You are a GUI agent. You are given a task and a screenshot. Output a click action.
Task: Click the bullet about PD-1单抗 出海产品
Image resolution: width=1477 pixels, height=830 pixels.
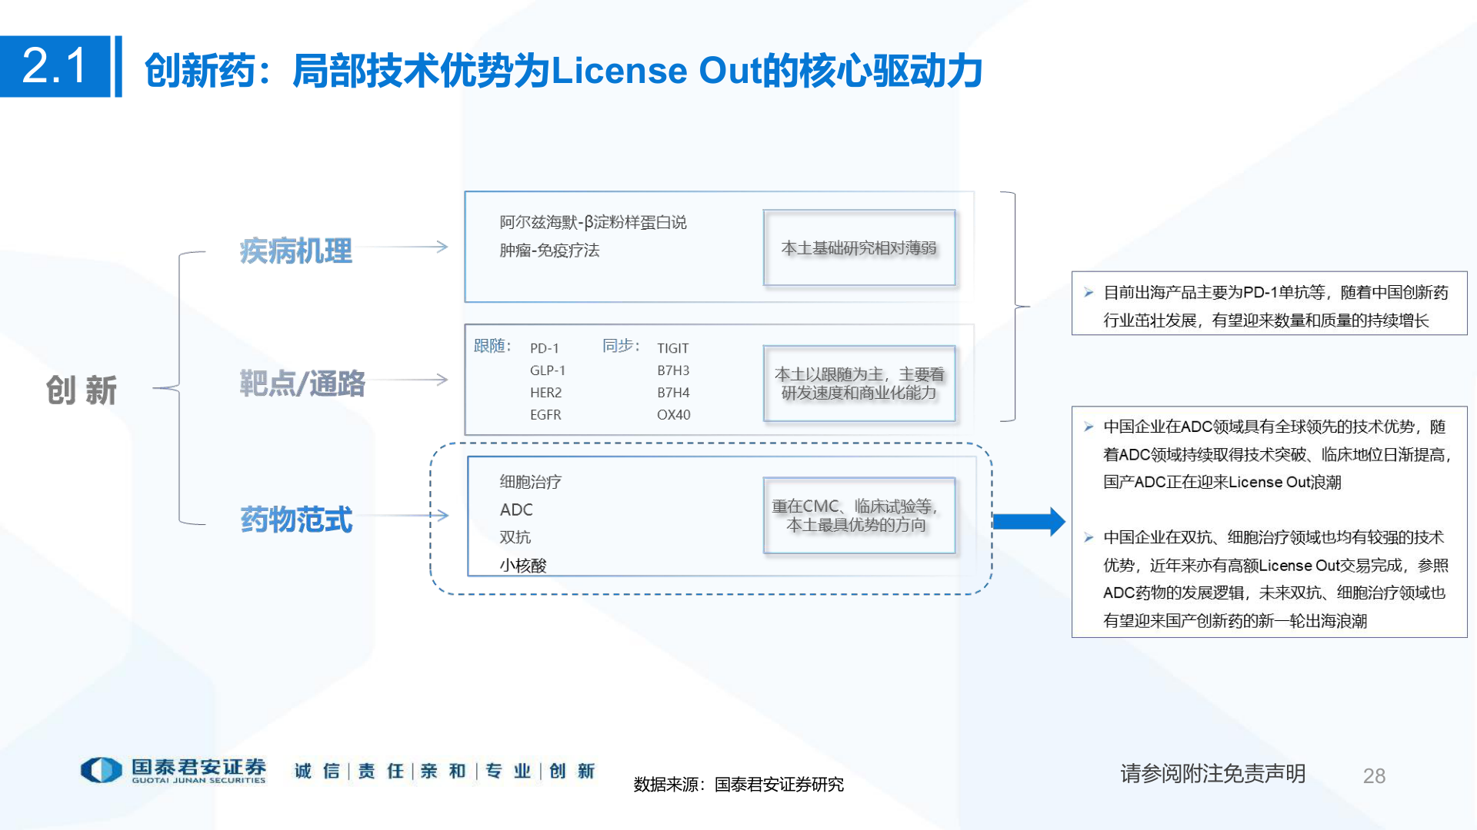click(1275, 307)
